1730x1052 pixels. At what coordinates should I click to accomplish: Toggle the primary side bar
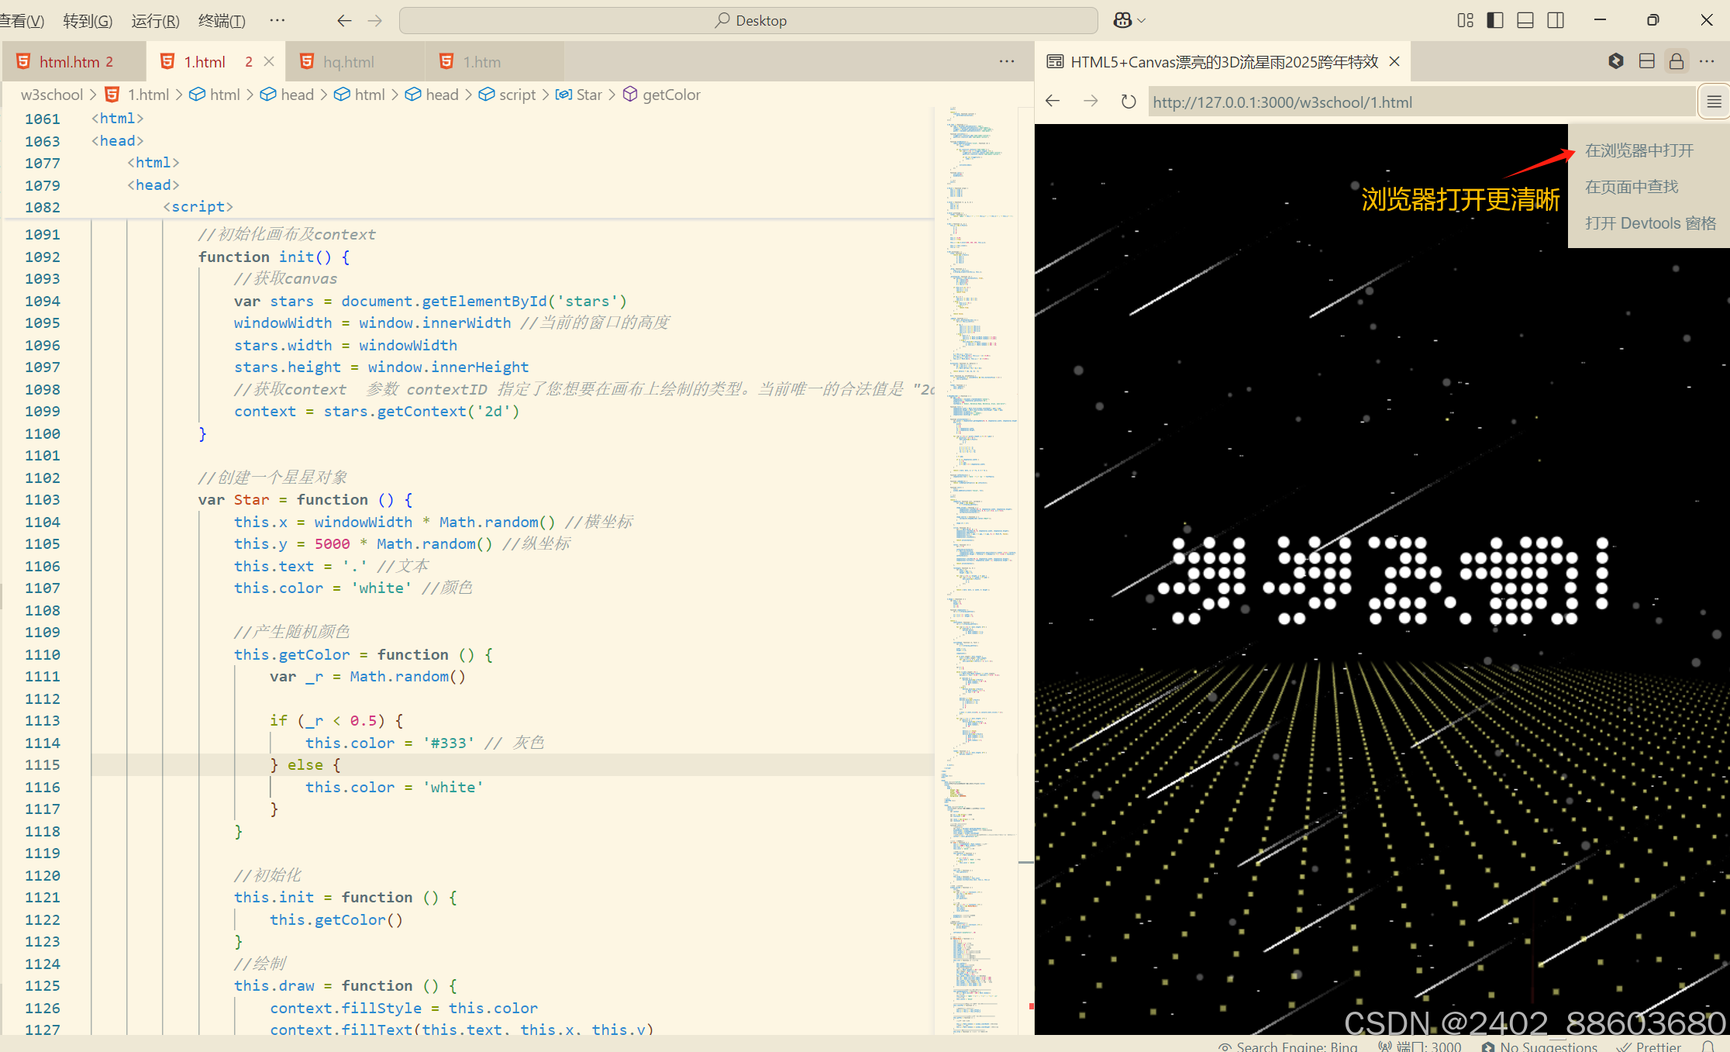coord(1495,20)
